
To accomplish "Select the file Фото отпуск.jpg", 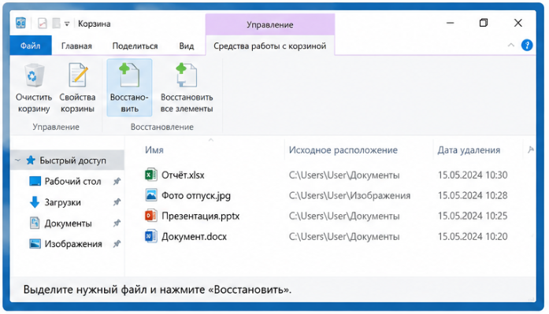I will tap(195, 195).
